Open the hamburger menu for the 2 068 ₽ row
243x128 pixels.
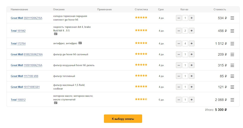pos(232,100)
